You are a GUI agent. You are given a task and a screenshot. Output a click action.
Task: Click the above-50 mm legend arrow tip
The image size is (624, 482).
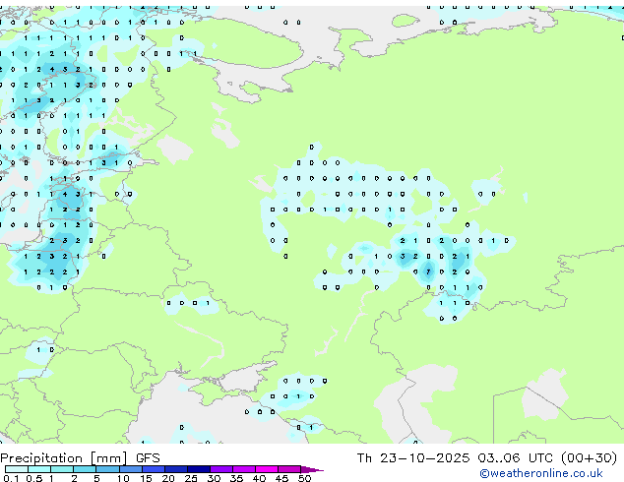(312, 469)
